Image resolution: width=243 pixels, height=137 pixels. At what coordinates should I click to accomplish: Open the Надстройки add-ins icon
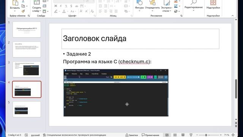pyautogui.click(x=213, y=3)
